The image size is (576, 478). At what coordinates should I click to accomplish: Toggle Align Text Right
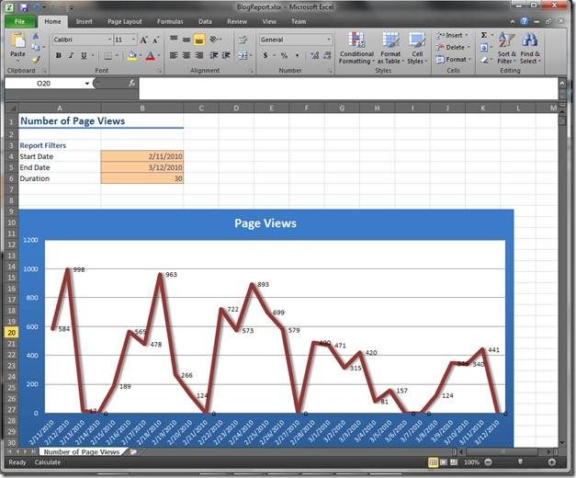[x=199, y=55]
